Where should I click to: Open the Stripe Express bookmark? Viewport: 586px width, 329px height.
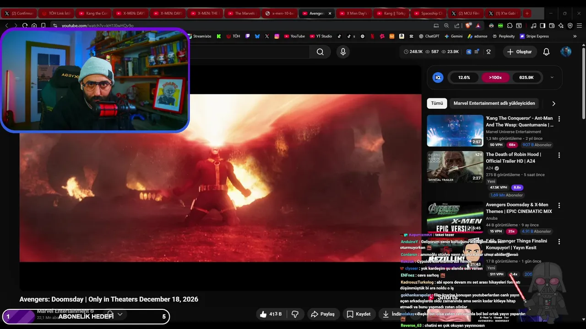tap(534, 36)
